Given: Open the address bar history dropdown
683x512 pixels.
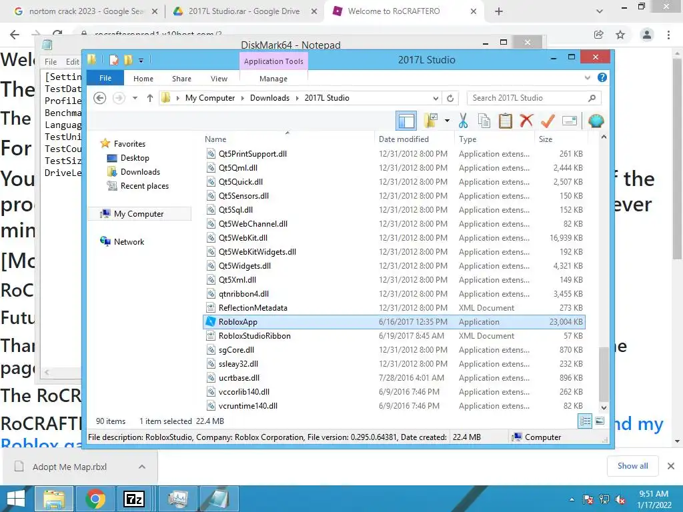Looking at the screenshot, I should [x=436, y=98].
